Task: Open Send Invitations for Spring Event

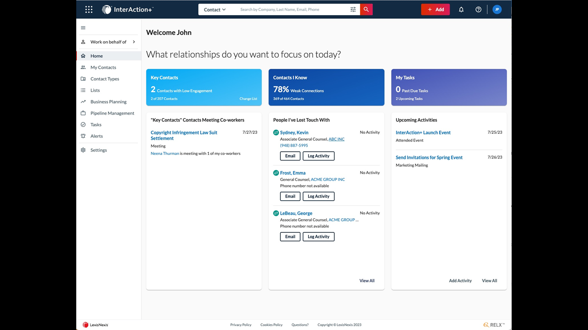Action: (x=429, y=157)
